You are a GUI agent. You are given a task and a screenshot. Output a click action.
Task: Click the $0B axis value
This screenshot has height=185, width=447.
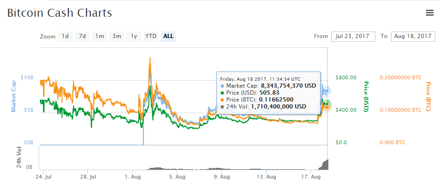tap(29, 142)
